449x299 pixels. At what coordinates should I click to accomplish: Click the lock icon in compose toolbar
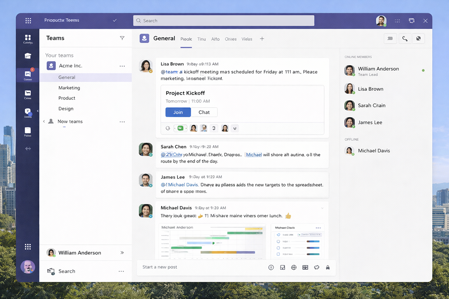(x=328, y=267)
